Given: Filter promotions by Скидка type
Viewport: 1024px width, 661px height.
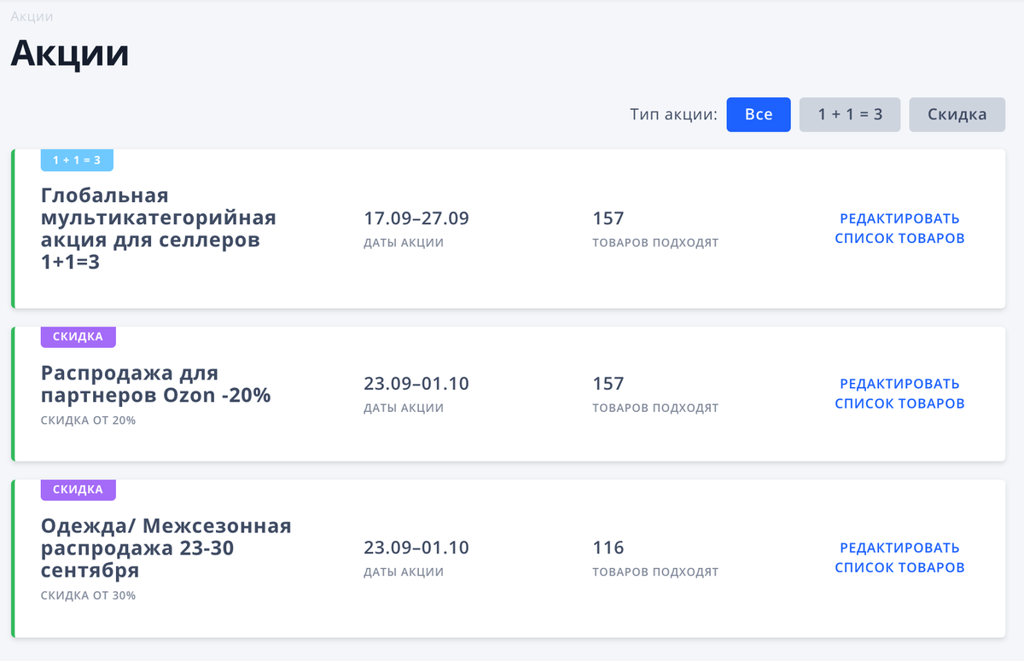Looking at the screenshot, I should pos(957,114).
